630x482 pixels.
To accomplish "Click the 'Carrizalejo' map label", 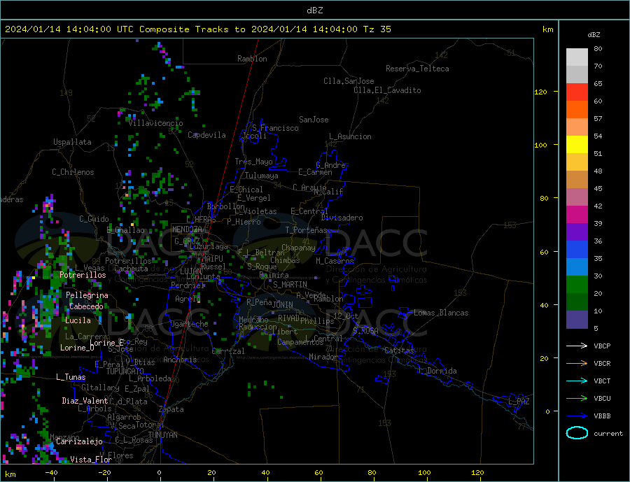I will (x=79, y=442).
